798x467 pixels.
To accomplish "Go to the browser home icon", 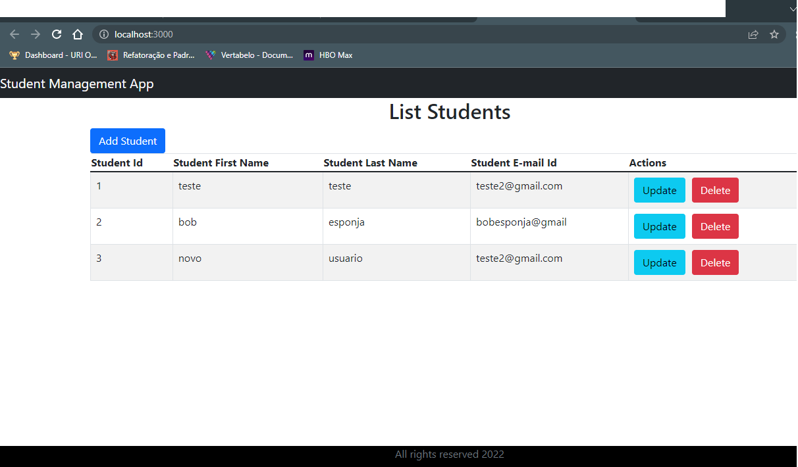I will coord(78,34).
